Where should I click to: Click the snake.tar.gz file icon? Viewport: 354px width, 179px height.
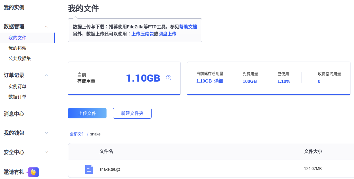pos(89,169)
